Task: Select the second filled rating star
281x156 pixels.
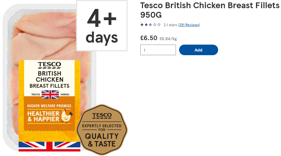Action: tap(146, 25)
